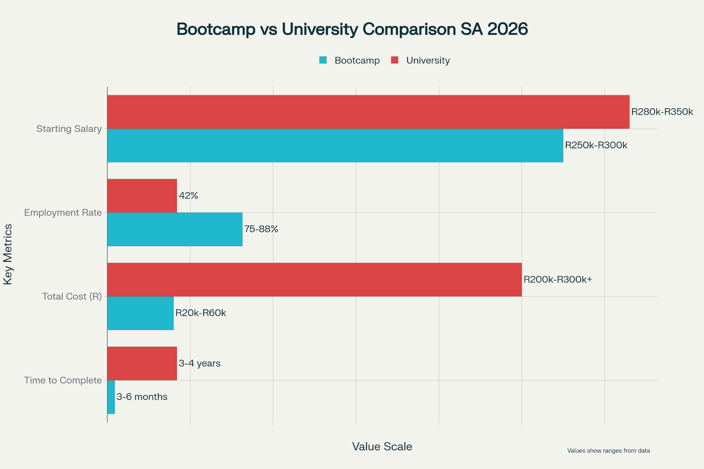704x469 pixels.
Task: Select the teal Bootcamp Starting Salary bar
Action: pyautogui.click(x=335, y=146)
